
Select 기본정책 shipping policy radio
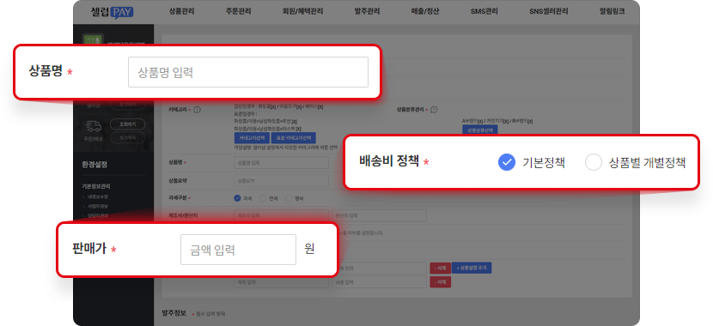(507, 162)
